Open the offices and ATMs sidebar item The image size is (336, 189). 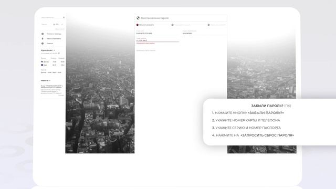[x=51, y=38]
